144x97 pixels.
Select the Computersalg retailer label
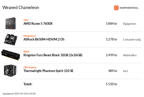(132, 39)
